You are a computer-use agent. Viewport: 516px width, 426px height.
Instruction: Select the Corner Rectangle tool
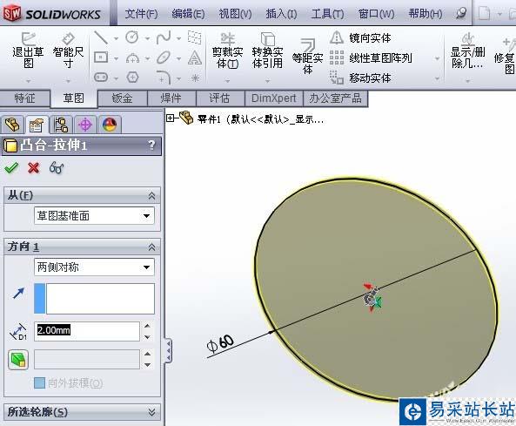(x=101, y=57)
